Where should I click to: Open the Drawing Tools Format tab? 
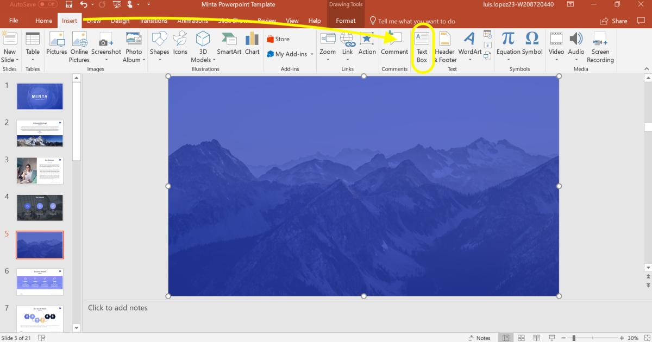pyautogui.click(x=346, y=21)
